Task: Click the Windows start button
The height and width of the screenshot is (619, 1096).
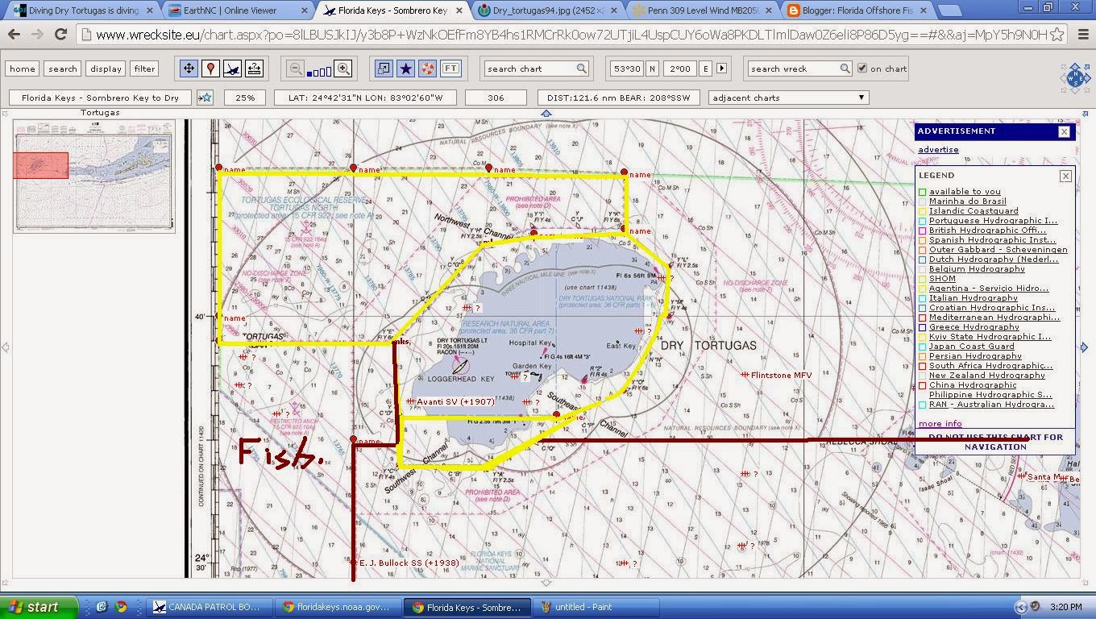Action: tap(39, 607)
